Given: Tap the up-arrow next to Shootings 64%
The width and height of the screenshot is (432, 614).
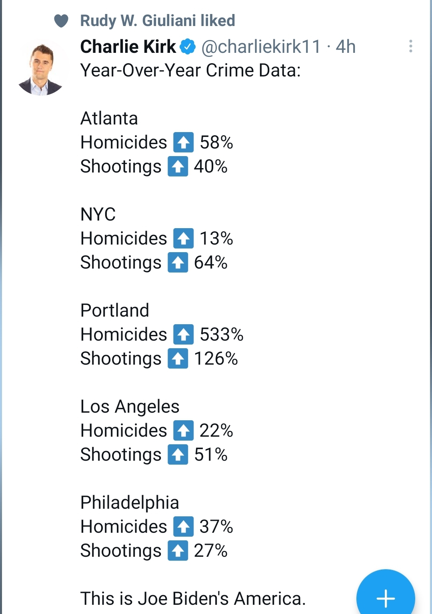Looking at the screenshot, I should pyautogui.click(x=178, y=263).
